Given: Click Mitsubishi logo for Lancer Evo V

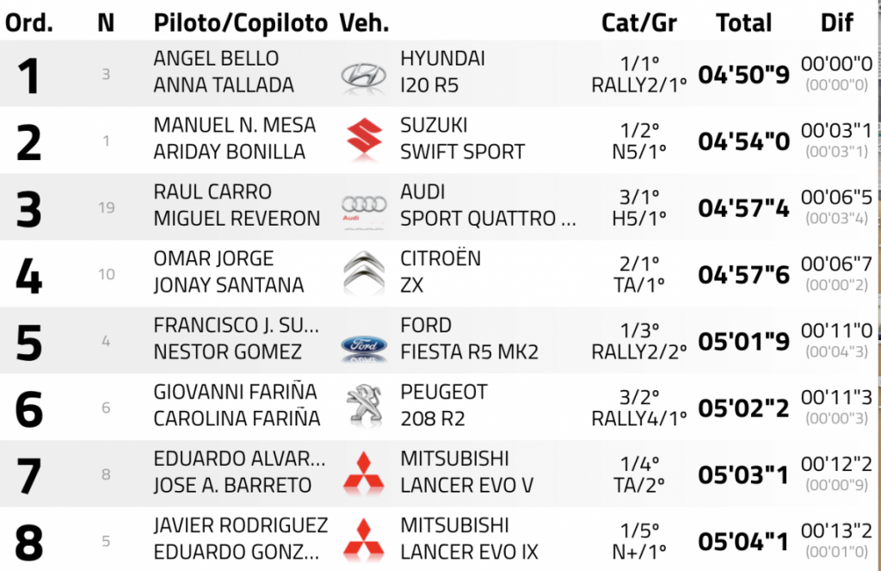Looking at the screenshot, I should 365,474.
